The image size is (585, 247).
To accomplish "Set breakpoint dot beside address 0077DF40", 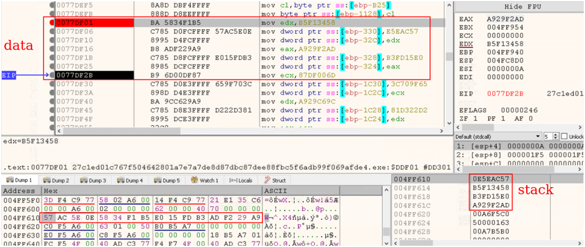I will [52, 102].
